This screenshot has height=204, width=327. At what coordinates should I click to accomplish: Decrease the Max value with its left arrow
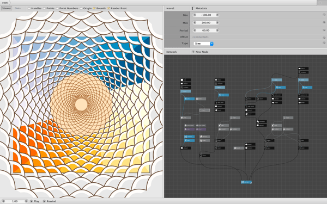195,23
